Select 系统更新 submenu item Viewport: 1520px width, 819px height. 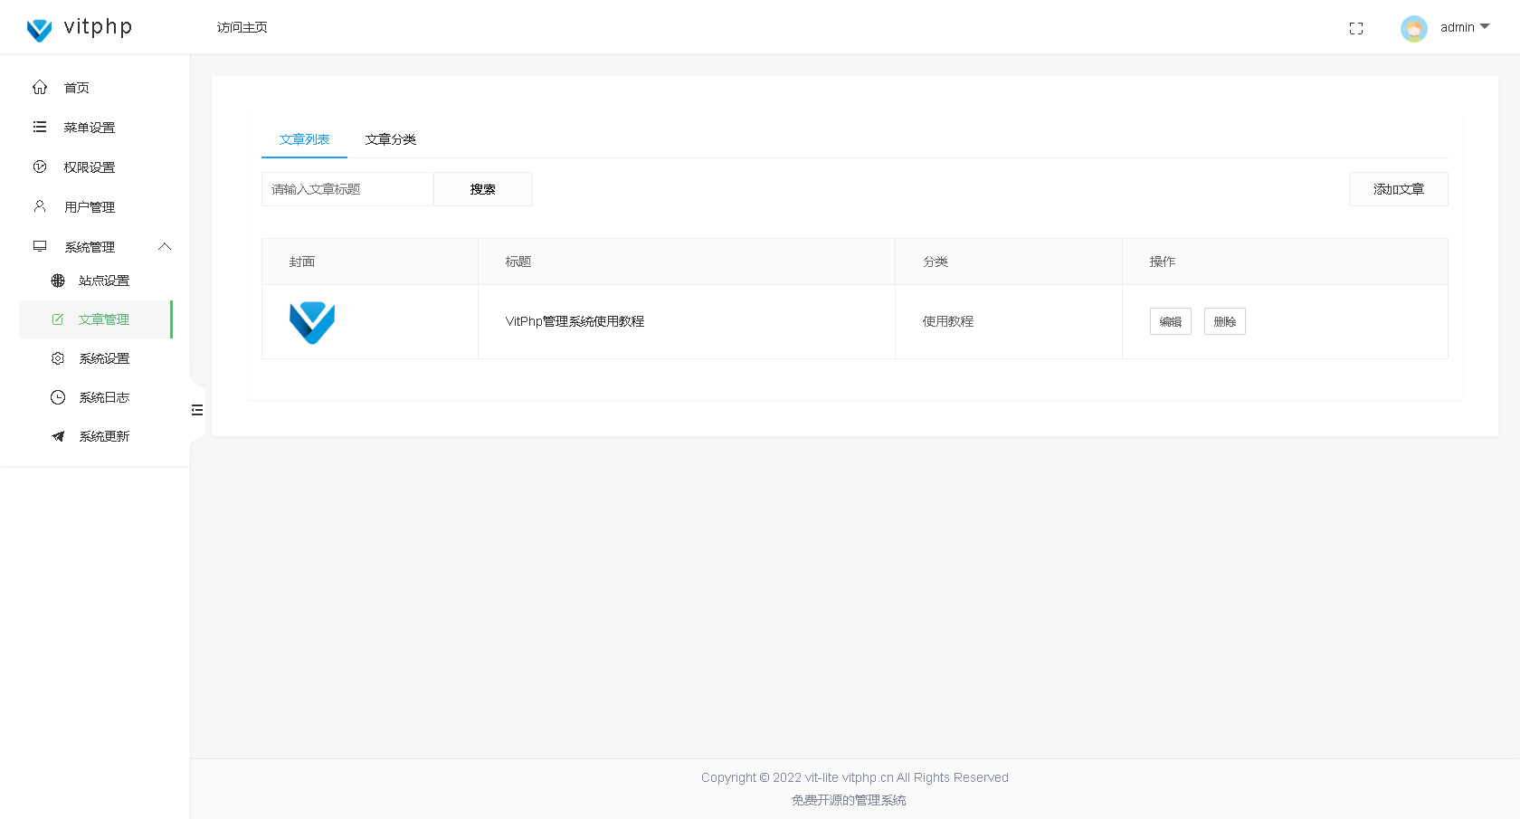pyautogui.click(x=95, y=436)
